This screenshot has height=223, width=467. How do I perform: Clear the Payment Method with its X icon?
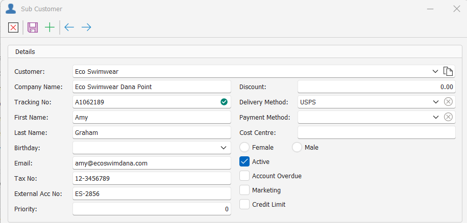point(448,117)
